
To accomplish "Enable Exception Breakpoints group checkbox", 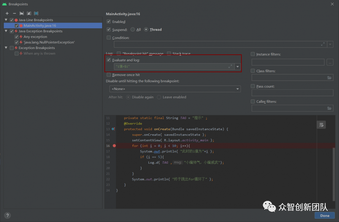I will coord(12,48).
